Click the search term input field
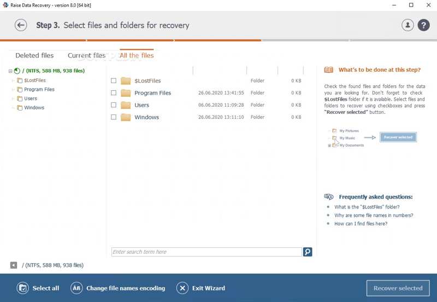 click(206, 252)
